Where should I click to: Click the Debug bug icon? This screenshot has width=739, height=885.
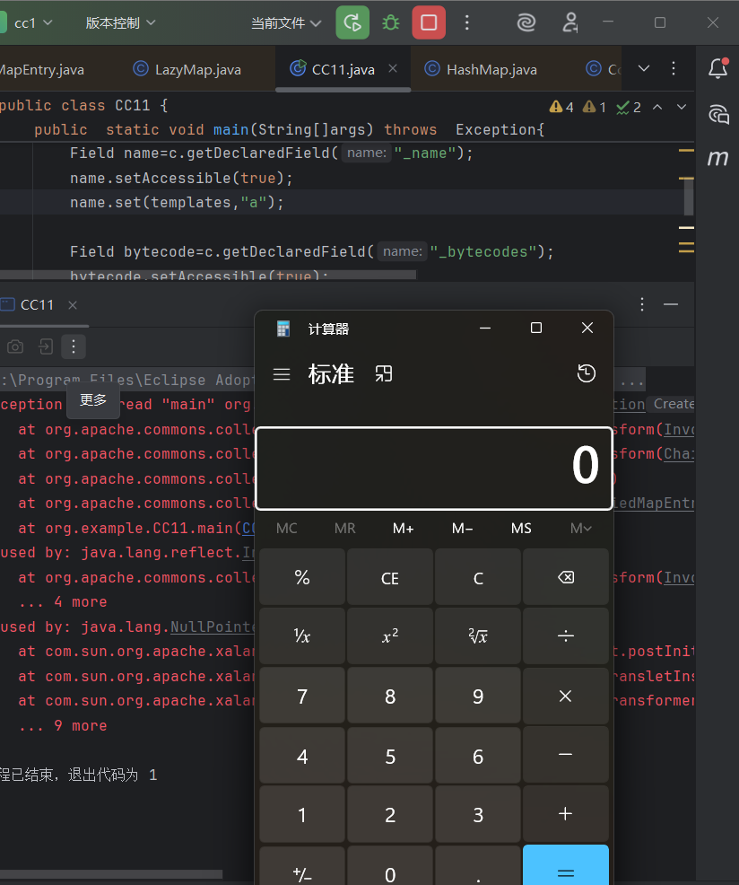click(391, 22)
